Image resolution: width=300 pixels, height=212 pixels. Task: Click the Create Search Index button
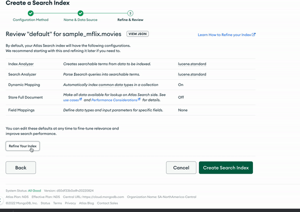coord(225,168)
